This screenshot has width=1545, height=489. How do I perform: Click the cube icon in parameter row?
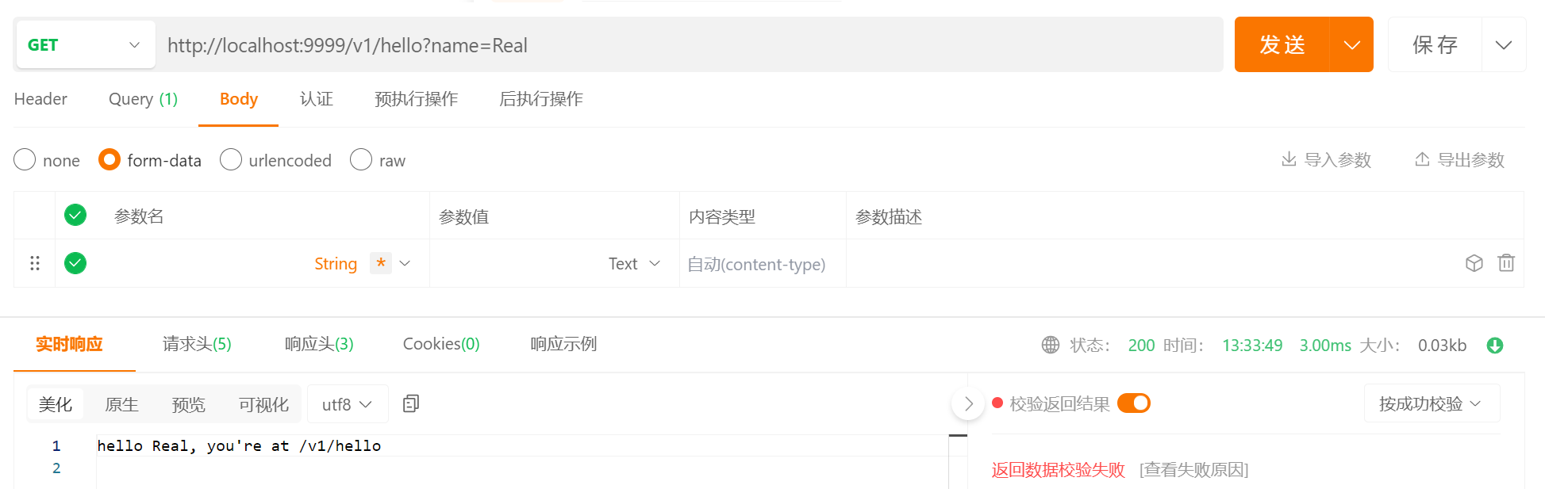click(1474, 263)
